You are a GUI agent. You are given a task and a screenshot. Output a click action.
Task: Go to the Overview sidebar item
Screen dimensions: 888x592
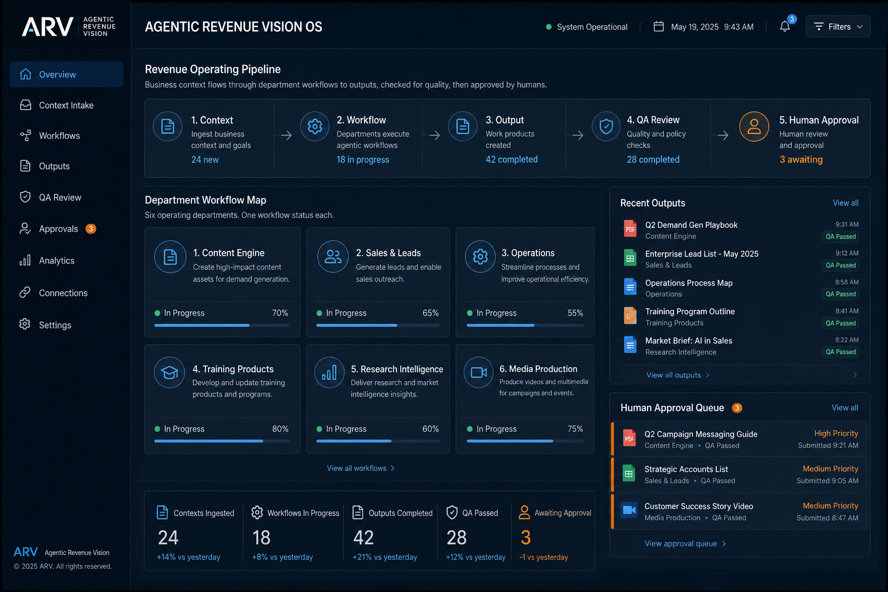pyautogui.click(x=66, y=75)
